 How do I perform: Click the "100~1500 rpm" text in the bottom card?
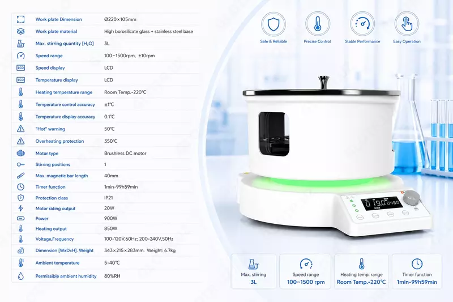(x=306, y=282)
